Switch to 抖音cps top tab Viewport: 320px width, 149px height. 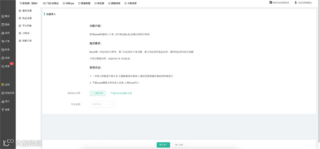pyautogui.click(x=68, y=3)
